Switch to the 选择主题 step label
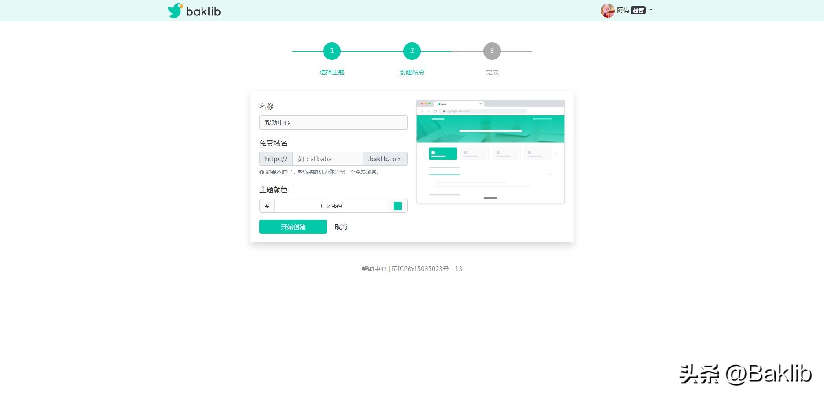Screen dimensions: 824x397 [331, 72]
